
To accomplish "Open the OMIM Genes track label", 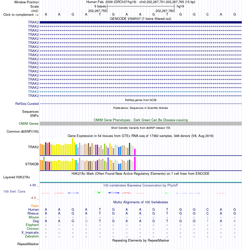I will click(29, 123).
